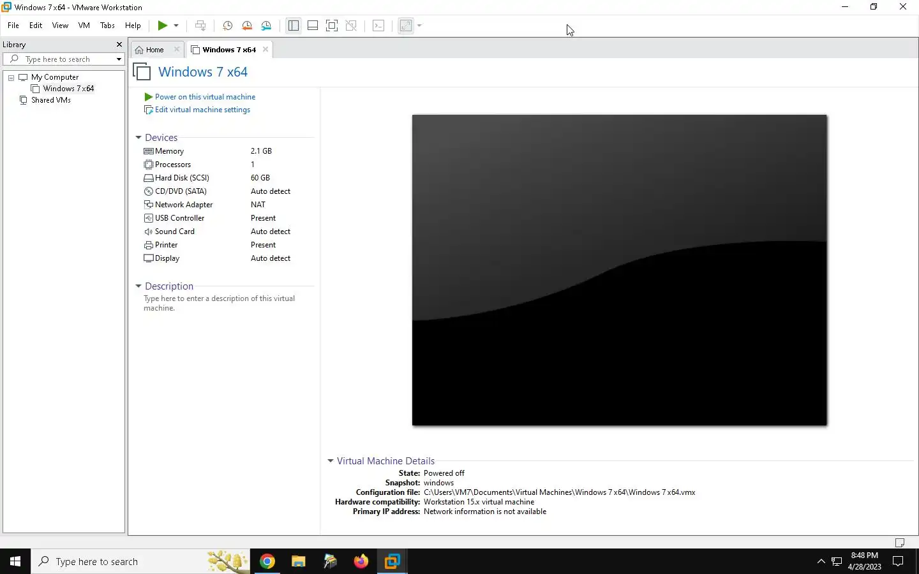Open the Sound Card device entry
The width and height of the screenshot is (919, 574).
pyautogui.click(x=174, y=232)
